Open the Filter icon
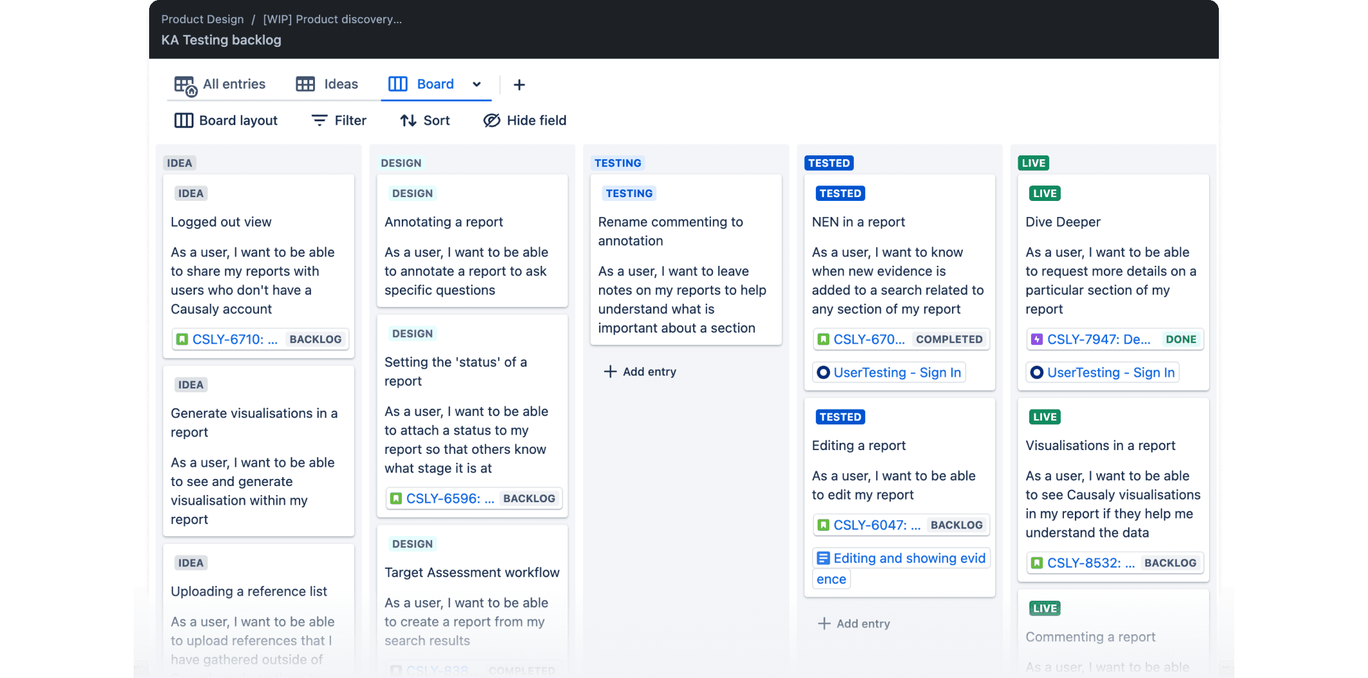This screenshot has height=678, width=1368. coord(319,120)
